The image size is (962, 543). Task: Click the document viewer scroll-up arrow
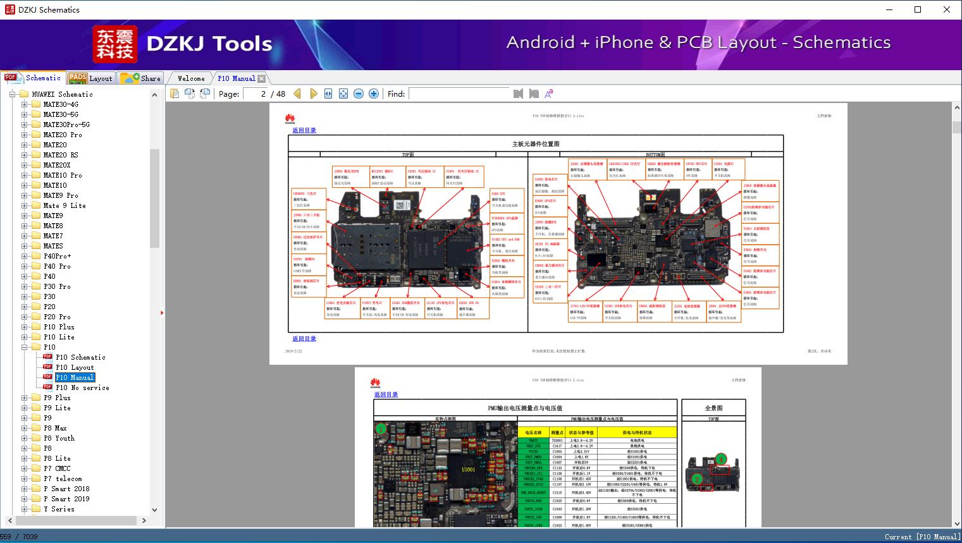click(956, 108)
